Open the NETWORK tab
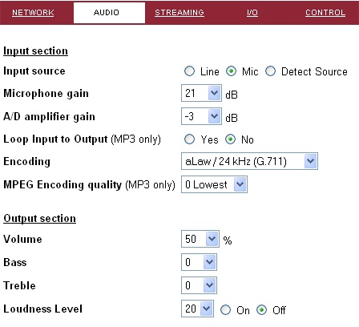Image resolution: width=359 pixels, height=327 pixels. (x=33, y=13)
